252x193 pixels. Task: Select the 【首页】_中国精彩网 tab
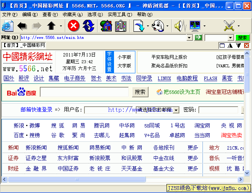[24, 45]
